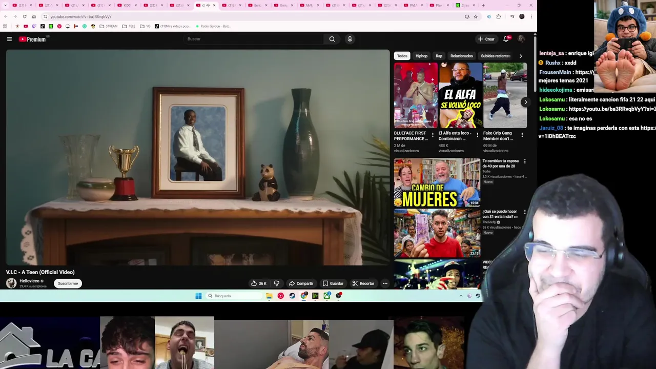This screenshot has height=369, width=656.
Task: Click the browser address bar URL
Action: click(80, 16)
